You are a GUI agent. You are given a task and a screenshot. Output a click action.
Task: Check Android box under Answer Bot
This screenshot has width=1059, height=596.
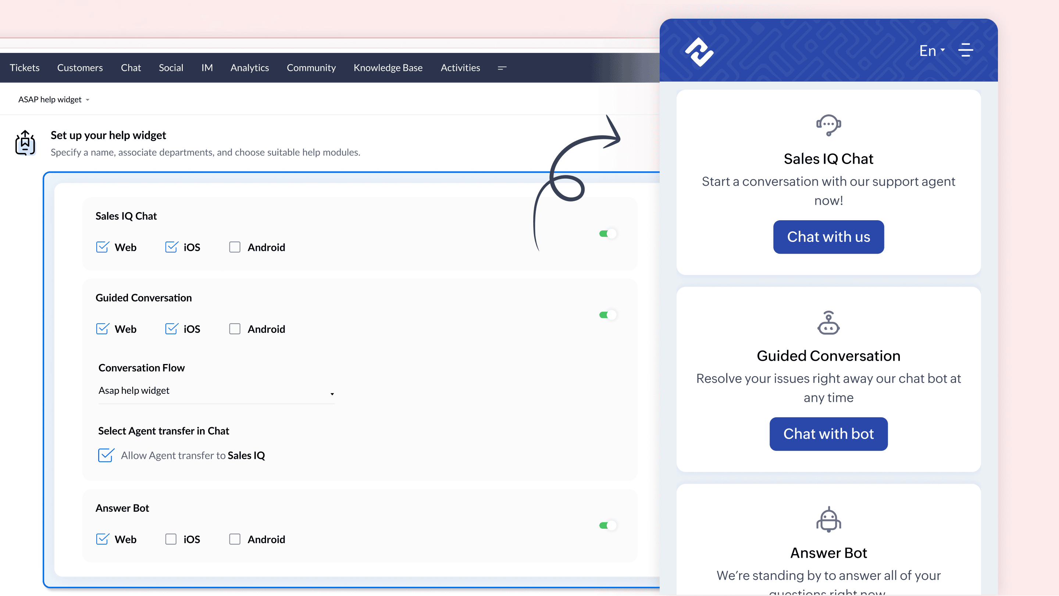coord(235,539)
